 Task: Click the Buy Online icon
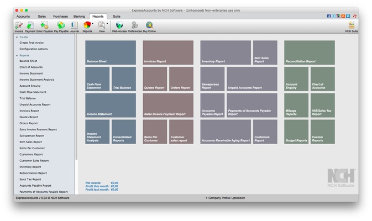(x=149, y=26)
